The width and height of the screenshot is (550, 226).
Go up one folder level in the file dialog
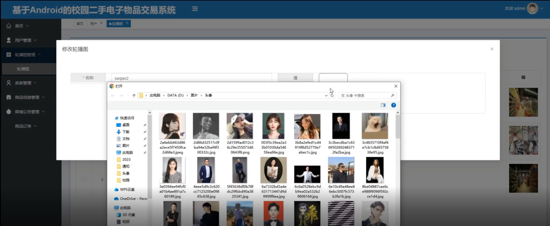point(134,96)
